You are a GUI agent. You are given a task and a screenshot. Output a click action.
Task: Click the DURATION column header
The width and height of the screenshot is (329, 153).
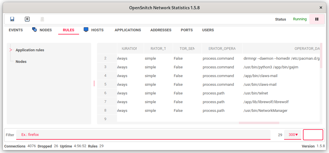pyautogui.click(x=130, y=48)
